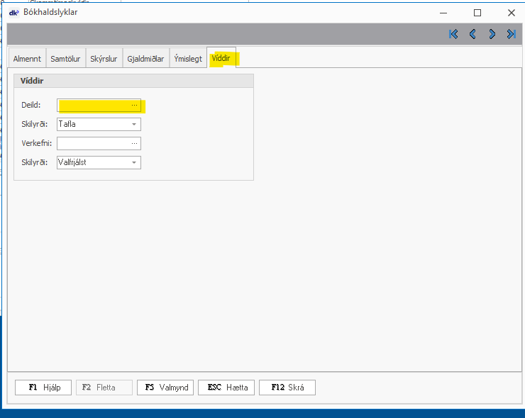Click into the Verkefni input field

tap(94, 143)
